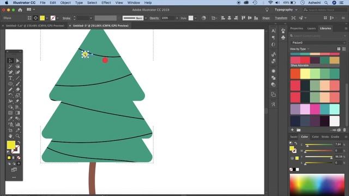Select the Eraser tool
The image size is (349, 196).
point(18,89)
